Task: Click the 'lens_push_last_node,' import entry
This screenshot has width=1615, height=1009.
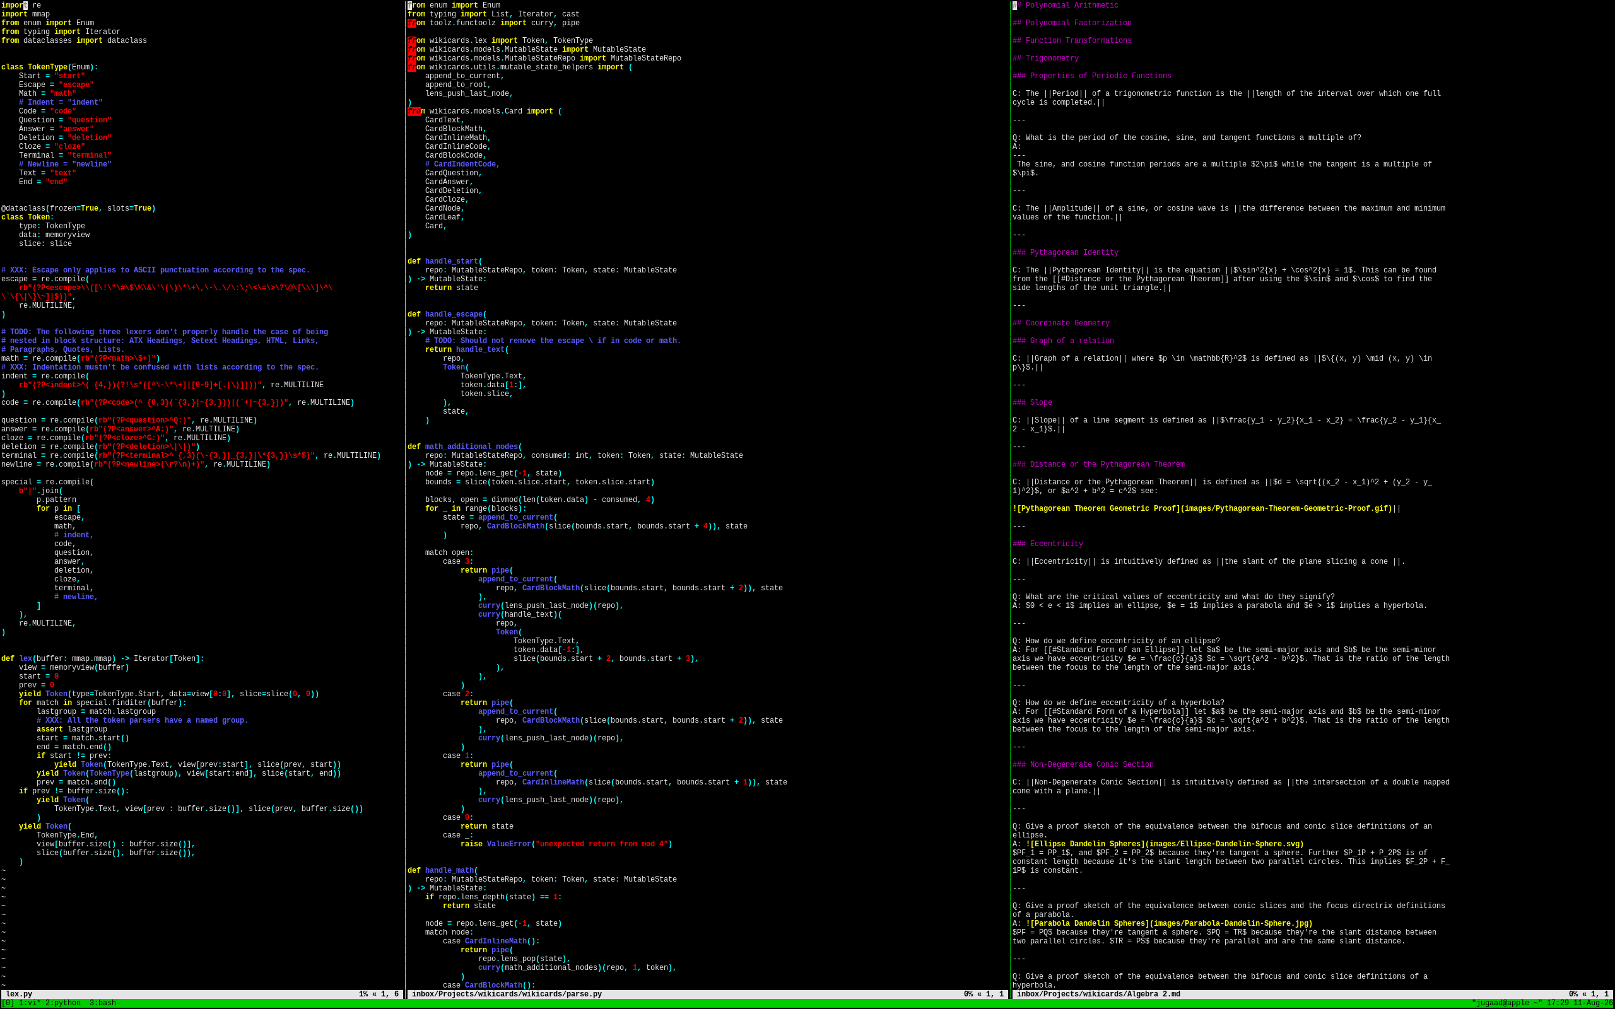Action: (469, 94)
